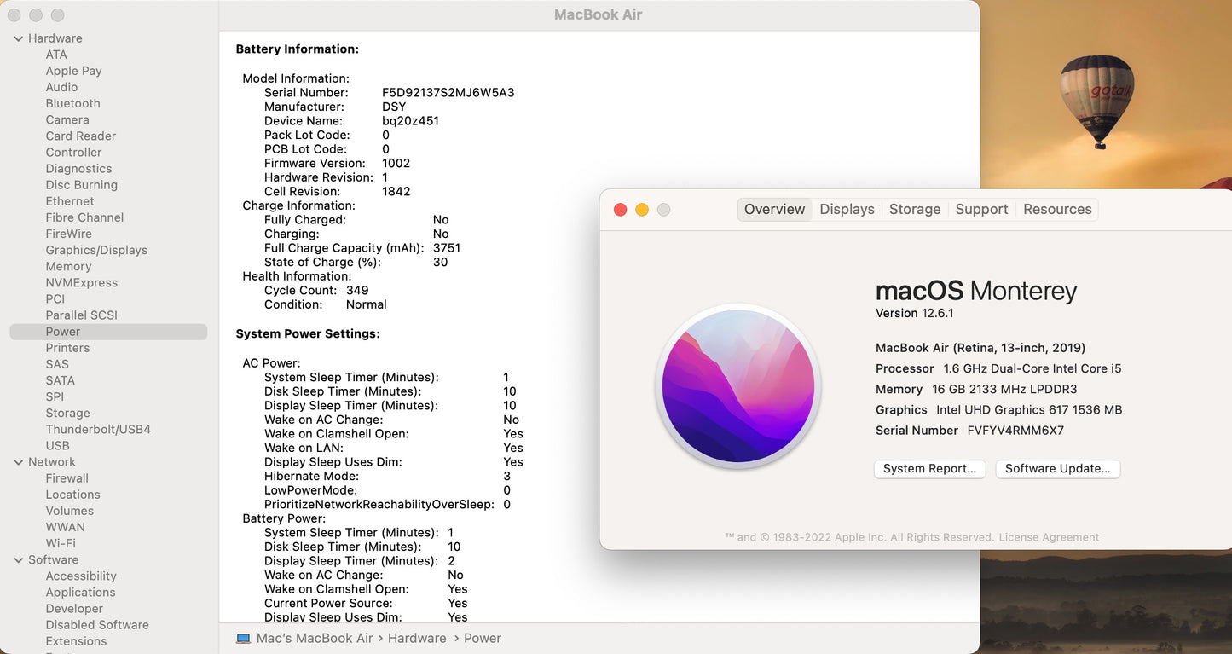Minimize the About This Mac window
The image size is (1232, 654).
642,210
